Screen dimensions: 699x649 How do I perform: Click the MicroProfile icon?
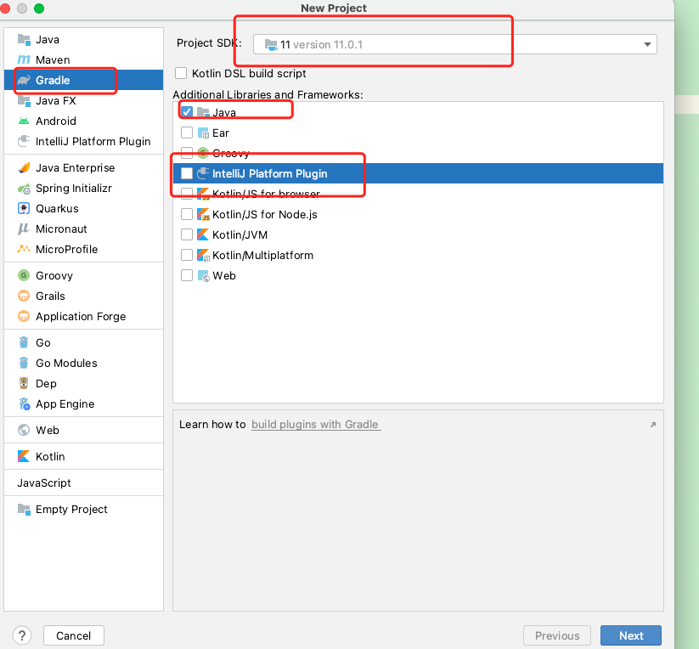(x=24, y=249)
